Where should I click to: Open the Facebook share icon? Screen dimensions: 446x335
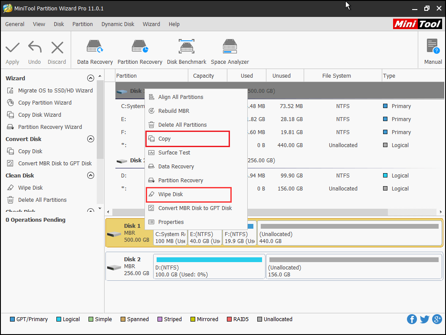[x=412, y=319]
